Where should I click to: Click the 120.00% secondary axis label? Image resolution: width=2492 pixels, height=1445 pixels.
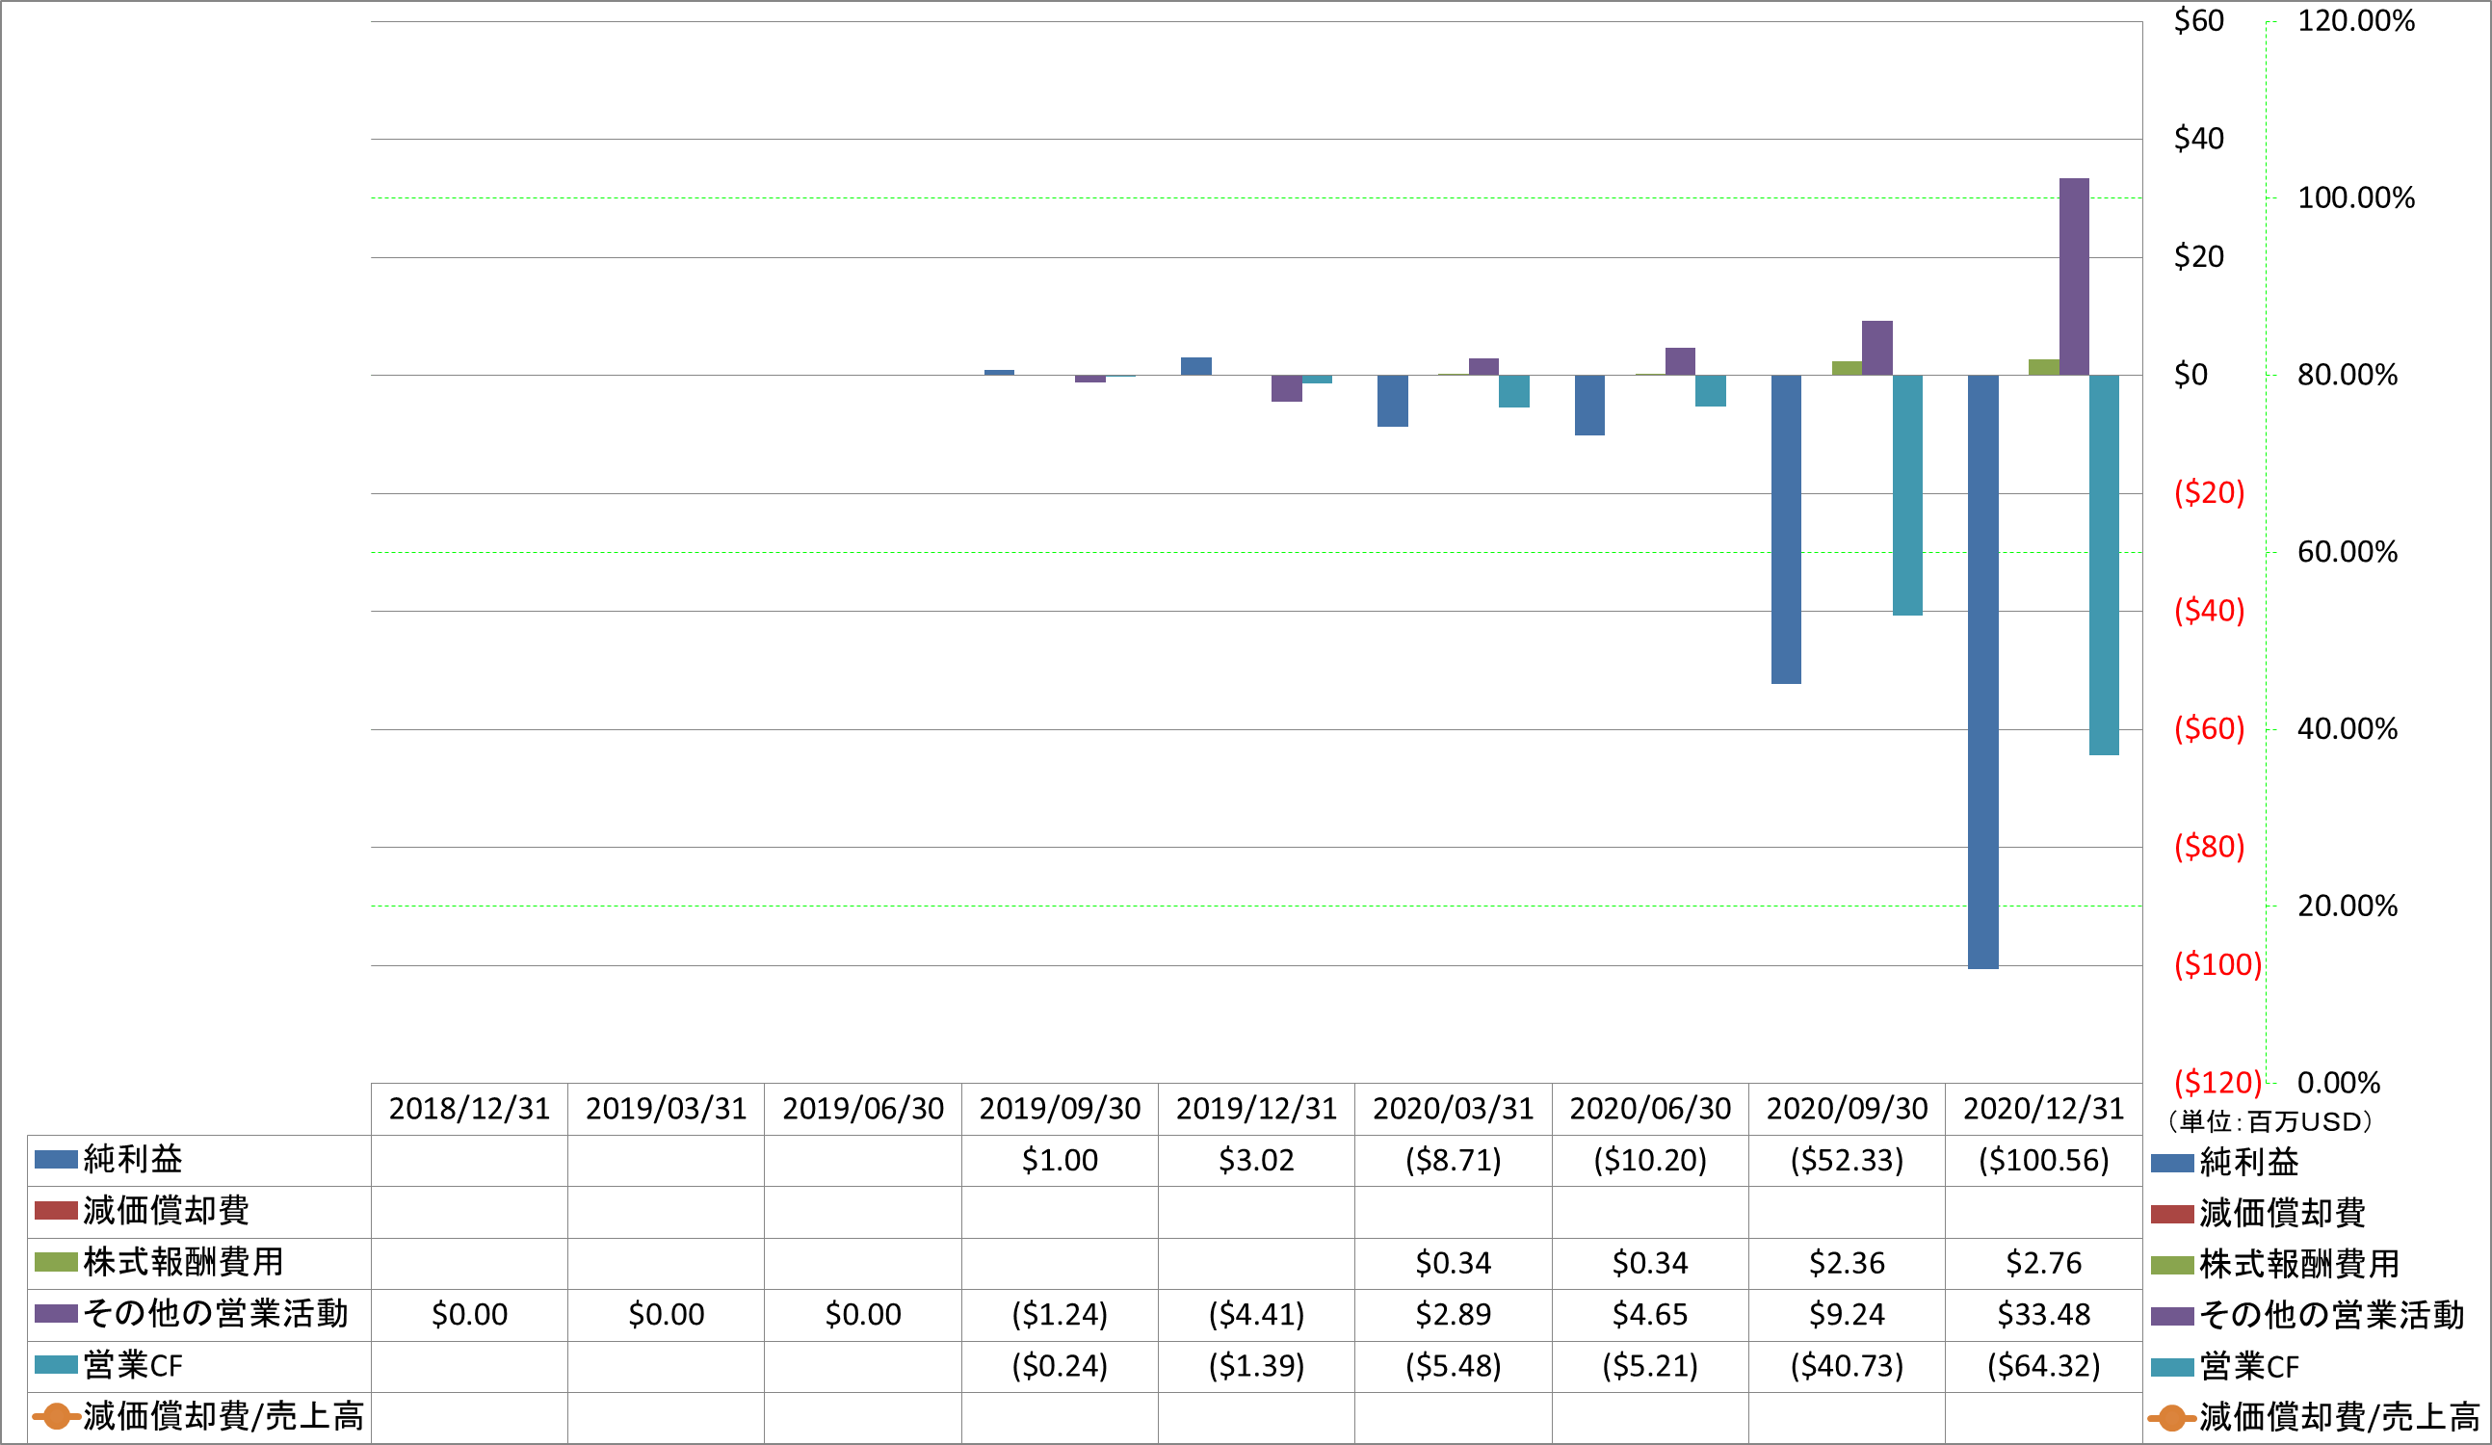[x=2355, y=21]
